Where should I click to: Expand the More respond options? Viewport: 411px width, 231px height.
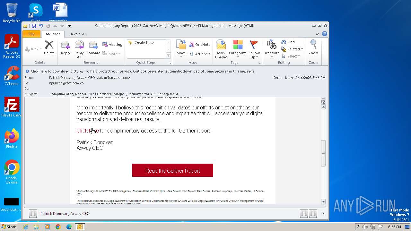point(111,54)
